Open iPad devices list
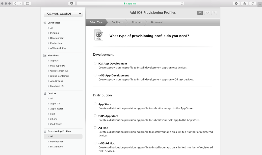The width and height of the screenshot is (262, 155). 53,114
